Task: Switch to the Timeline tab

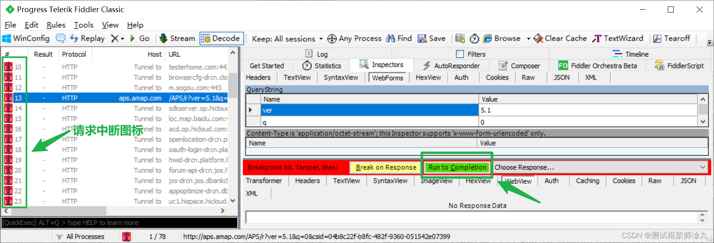Action: click(630, 54)
